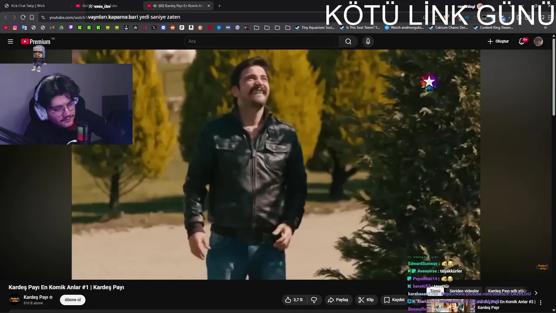
Task: Open the Amazon bookmark icon
Action: point(191,27)
